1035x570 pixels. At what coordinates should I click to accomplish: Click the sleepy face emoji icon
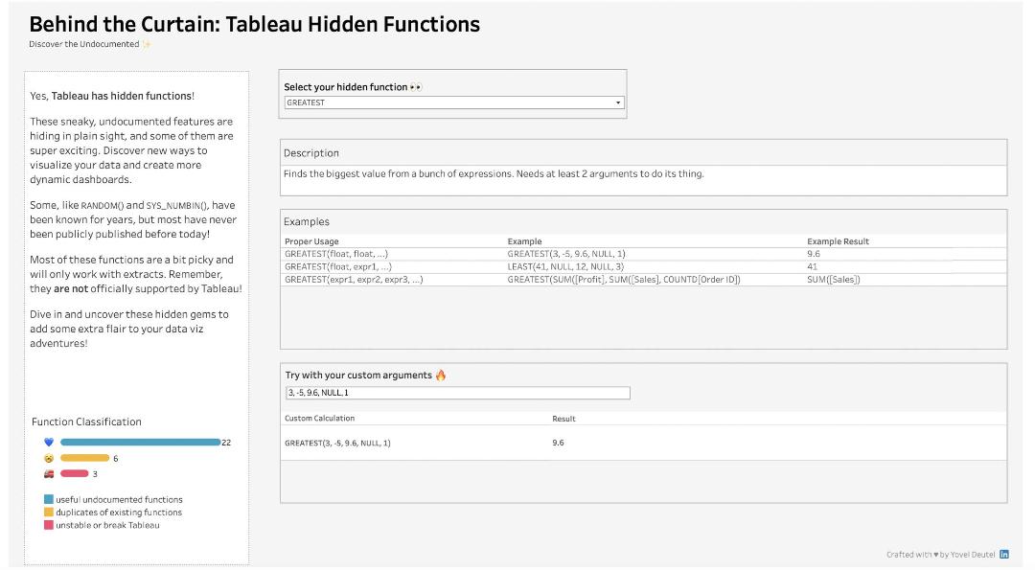(x=49, y=458)
